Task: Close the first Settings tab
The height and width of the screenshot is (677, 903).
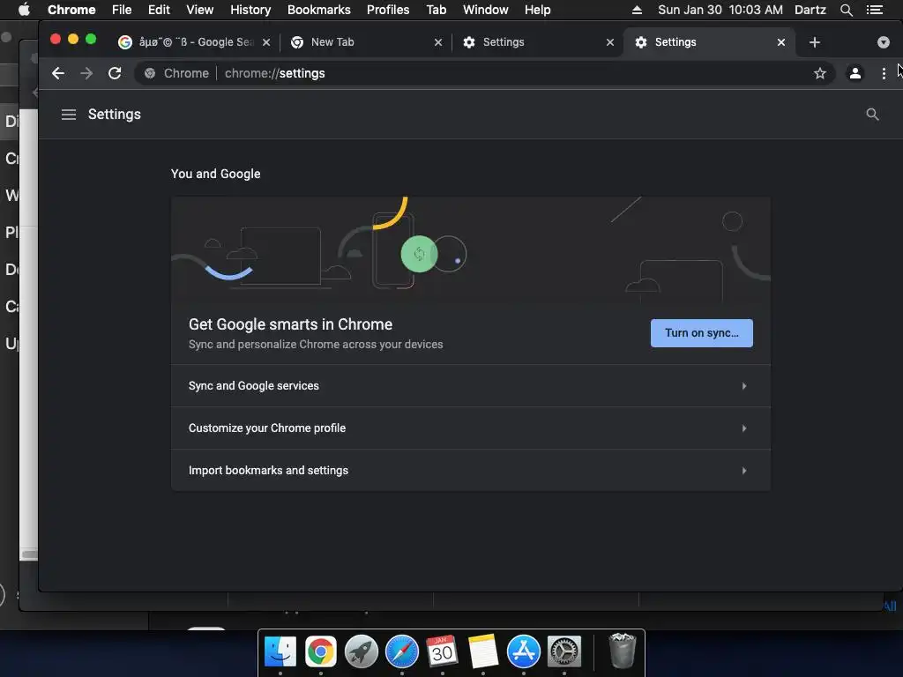Action: pos(610,42)
